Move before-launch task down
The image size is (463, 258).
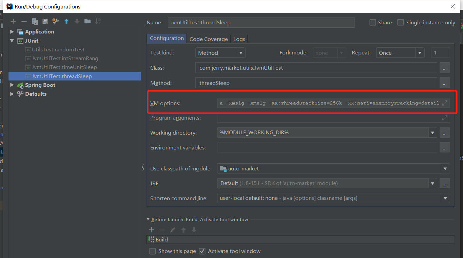pos(194,230)
